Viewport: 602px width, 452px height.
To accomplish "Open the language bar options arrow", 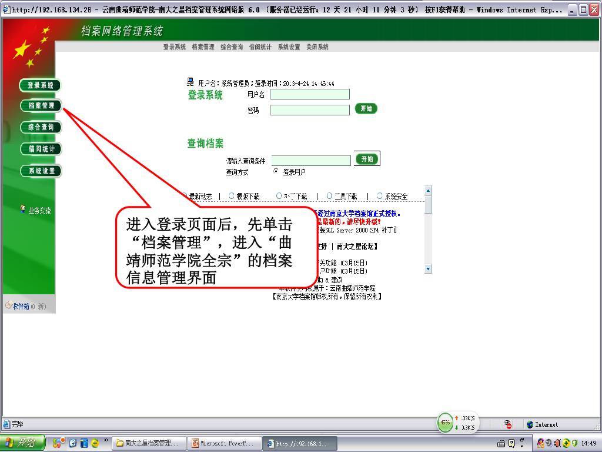I will [x=522, y=445].
